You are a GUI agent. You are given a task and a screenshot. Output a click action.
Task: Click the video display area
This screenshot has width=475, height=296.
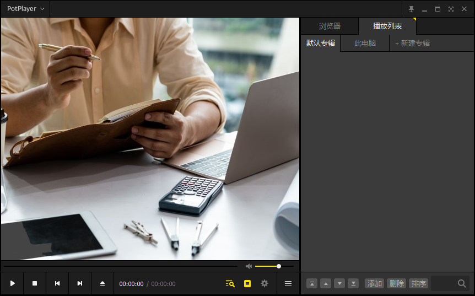click(x=150, y=139)
